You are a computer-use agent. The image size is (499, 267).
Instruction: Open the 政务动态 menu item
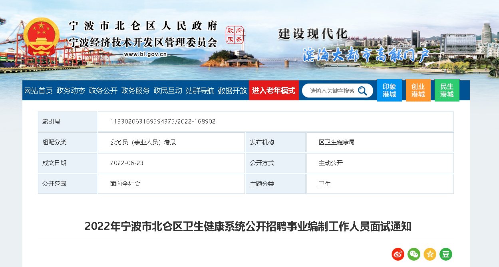coord(71,91)
